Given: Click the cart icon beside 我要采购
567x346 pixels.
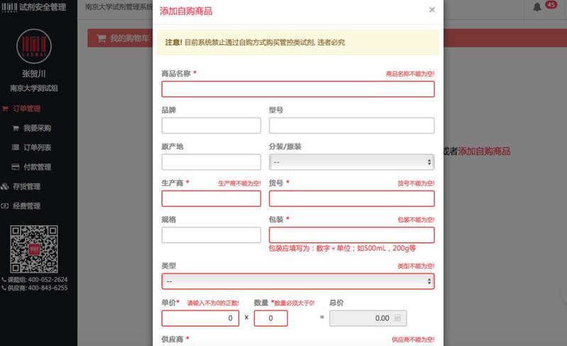Looking at the screenshot, I should click(x=16, y=129).
